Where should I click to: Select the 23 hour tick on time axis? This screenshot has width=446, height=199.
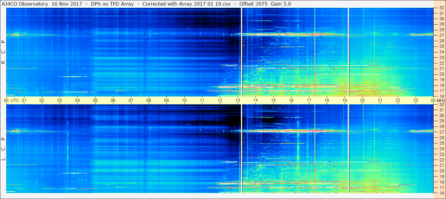coord(416,100)
